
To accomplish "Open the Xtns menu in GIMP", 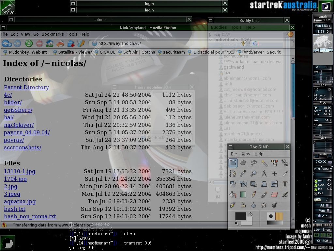I will coord(246,154).
